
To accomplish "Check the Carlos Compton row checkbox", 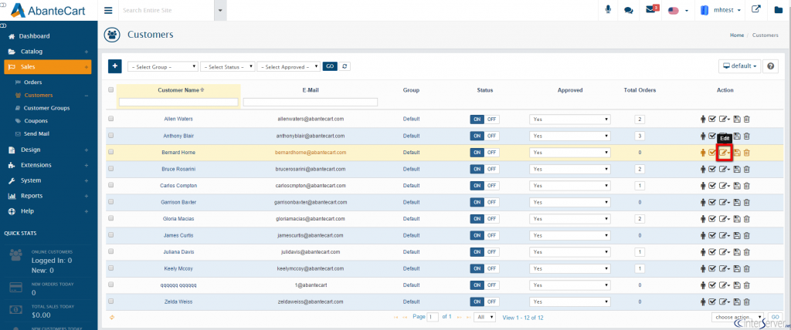I will coord(111,185).
